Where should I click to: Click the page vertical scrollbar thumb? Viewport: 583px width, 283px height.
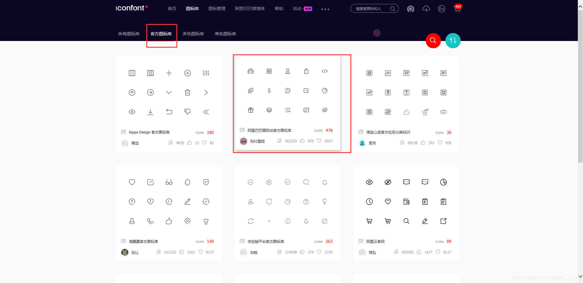[x=580, y=87]
